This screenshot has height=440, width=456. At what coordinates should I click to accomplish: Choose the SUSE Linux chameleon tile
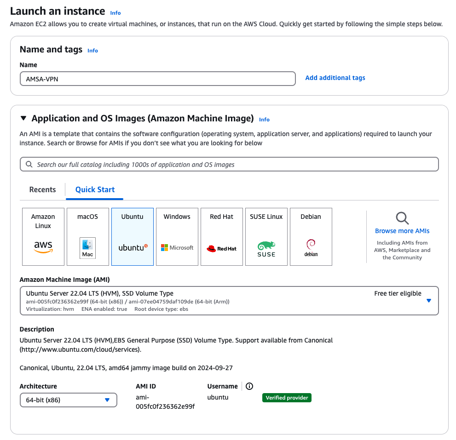[266, 237]
